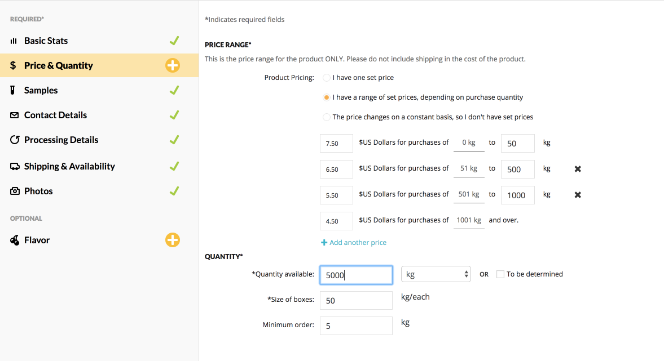Screen dimensions: 664x361
Task: Click the Quantity available input field
Action: point(356,275)
